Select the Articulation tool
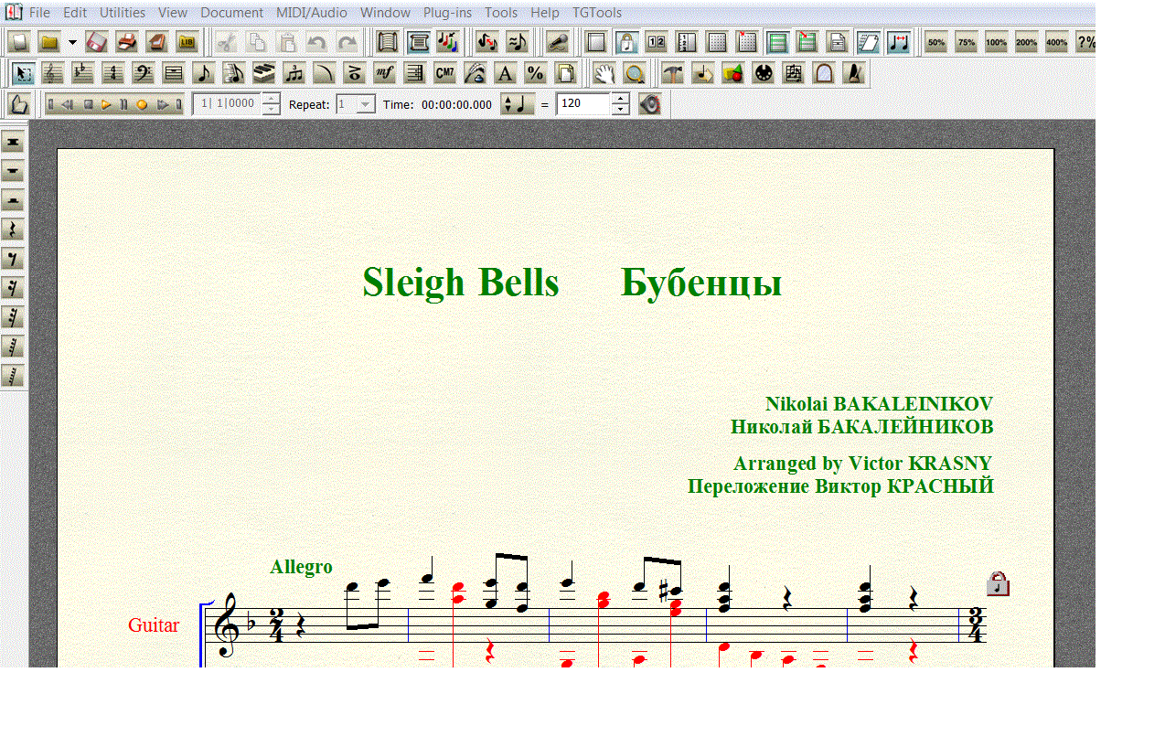This screenshot has width=1165, height=747. pyautogui.click(x=354, y=73)
